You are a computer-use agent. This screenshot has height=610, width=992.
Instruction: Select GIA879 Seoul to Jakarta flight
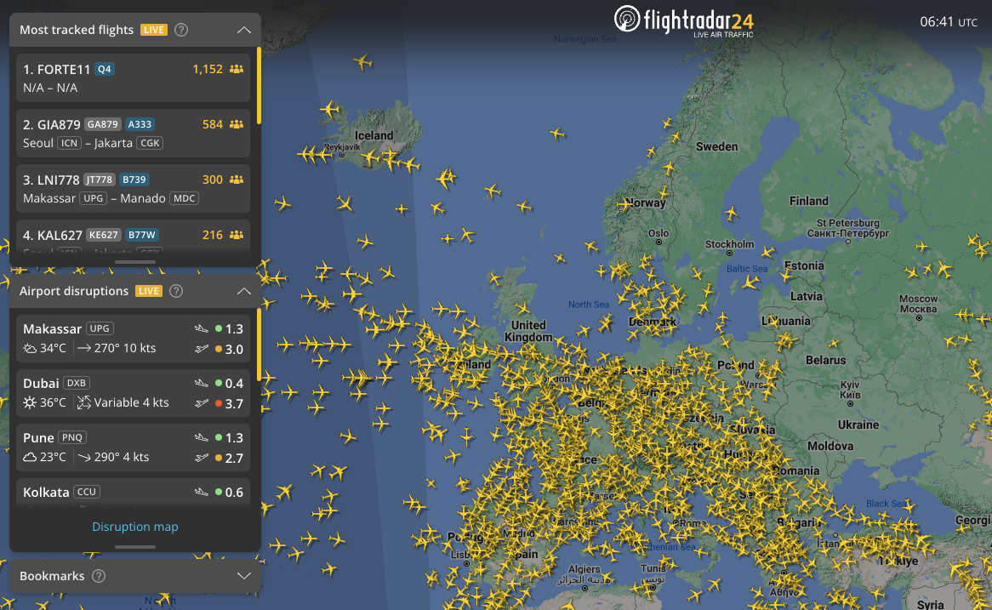click(133, 133)
